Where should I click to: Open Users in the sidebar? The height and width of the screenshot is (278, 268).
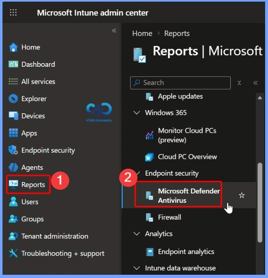coord(30,202)
